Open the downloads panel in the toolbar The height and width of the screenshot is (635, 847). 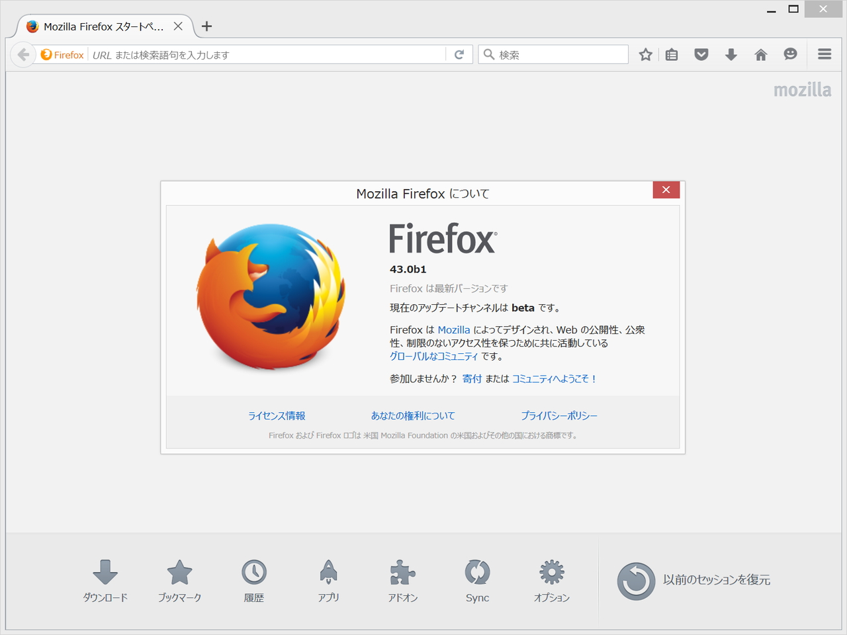(x=731, y=54)
